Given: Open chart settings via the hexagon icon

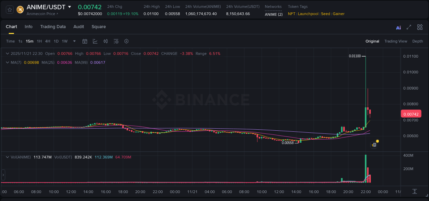Looking at the screenshot, I should pyautogui.click(x=126, y=41).
